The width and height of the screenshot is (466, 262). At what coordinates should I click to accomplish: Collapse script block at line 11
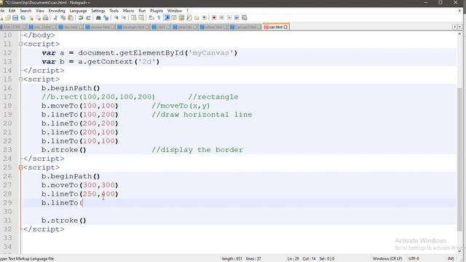(x=20, y=44)
